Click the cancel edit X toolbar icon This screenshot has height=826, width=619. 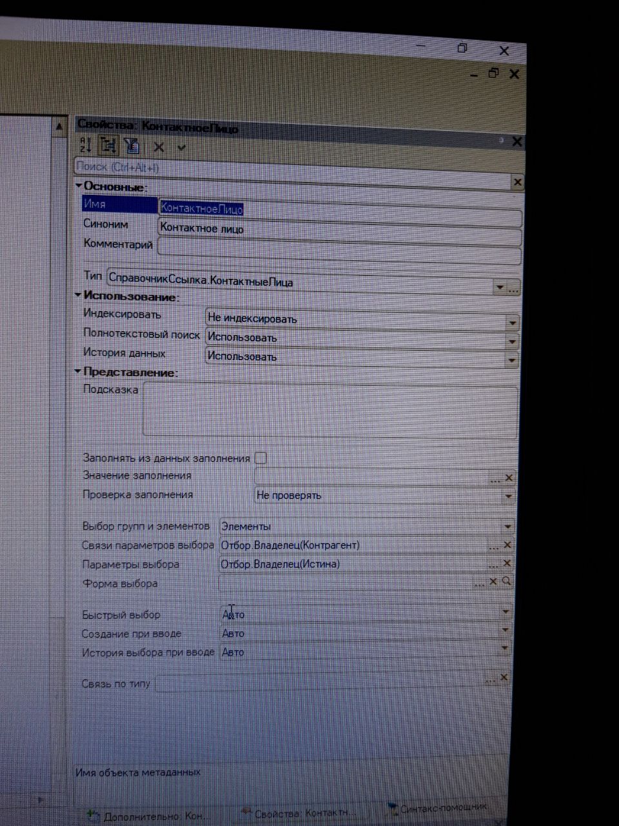tap(159, 148)
